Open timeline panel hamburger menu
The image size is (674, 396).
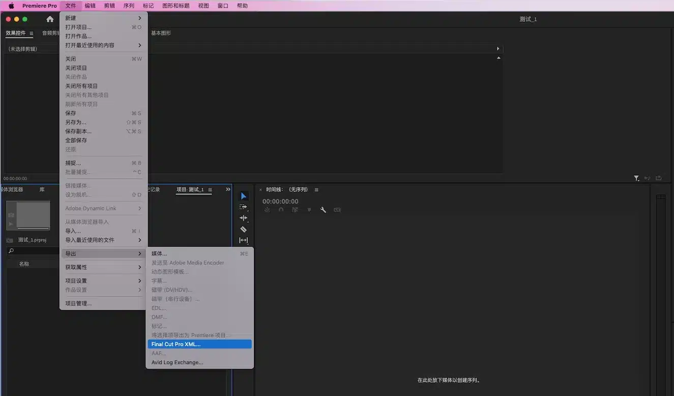316,190
